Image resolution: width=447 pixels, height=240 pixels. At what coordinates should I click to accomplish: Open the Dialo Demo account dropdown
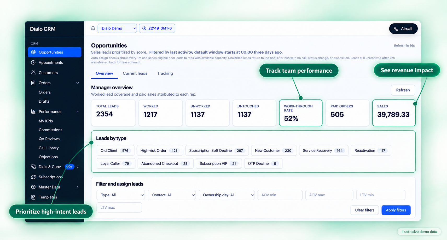[x=117, y=28]
